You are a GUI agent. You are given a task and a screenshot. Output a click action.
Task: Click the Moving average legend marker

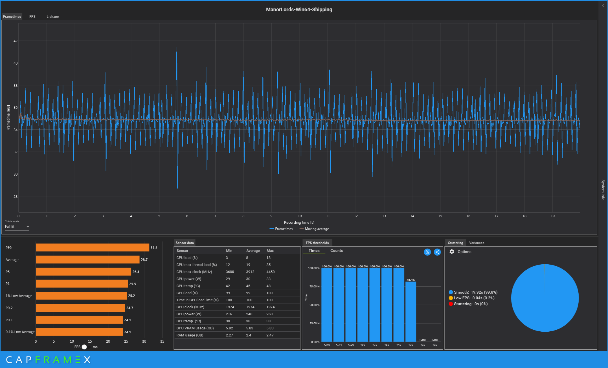tap(301, 229)
